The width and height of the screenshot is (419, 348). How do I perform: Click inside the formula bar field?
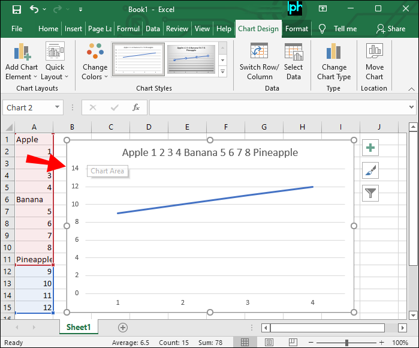(278, 107)
